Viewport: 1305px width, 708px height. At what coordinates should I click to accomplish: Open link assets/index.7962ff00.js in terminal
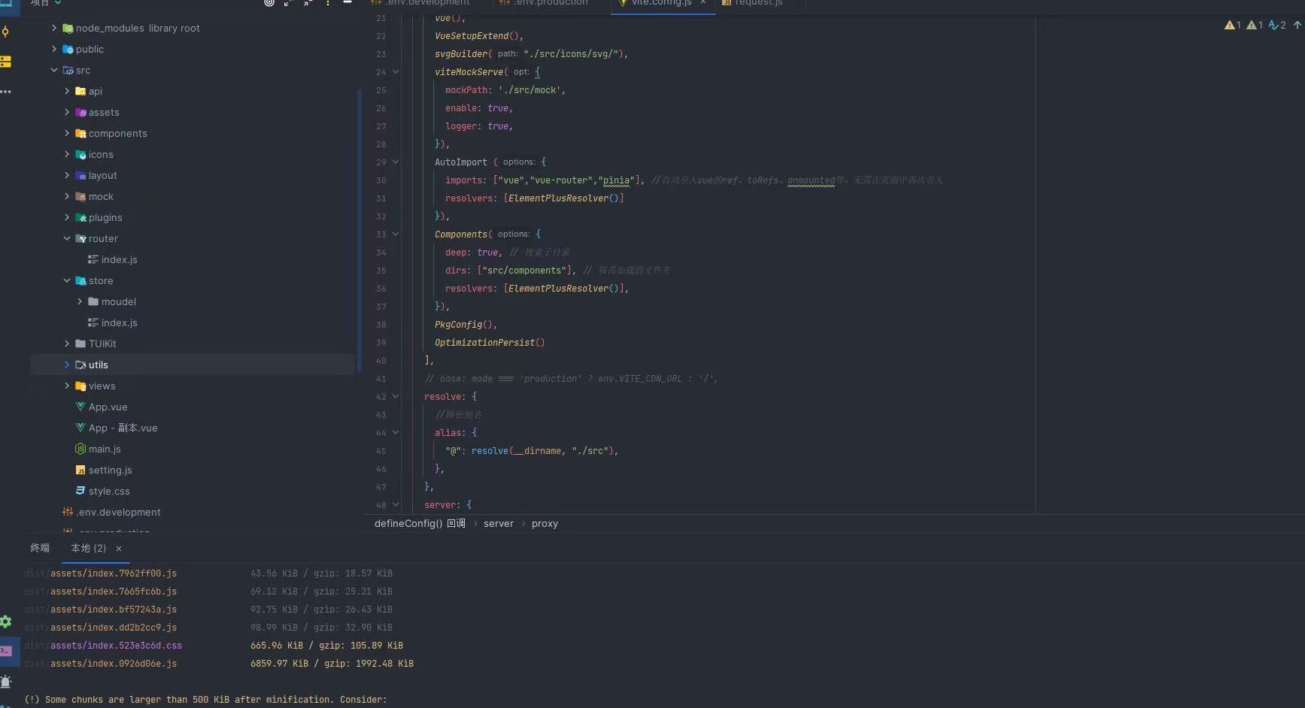tap(114, 573)
